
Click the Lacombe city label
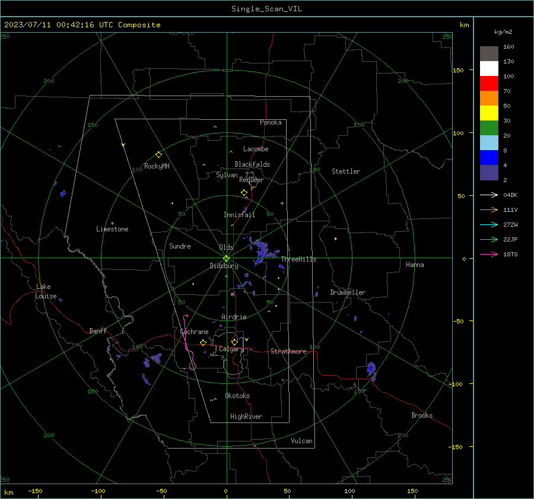coord(256,149)
